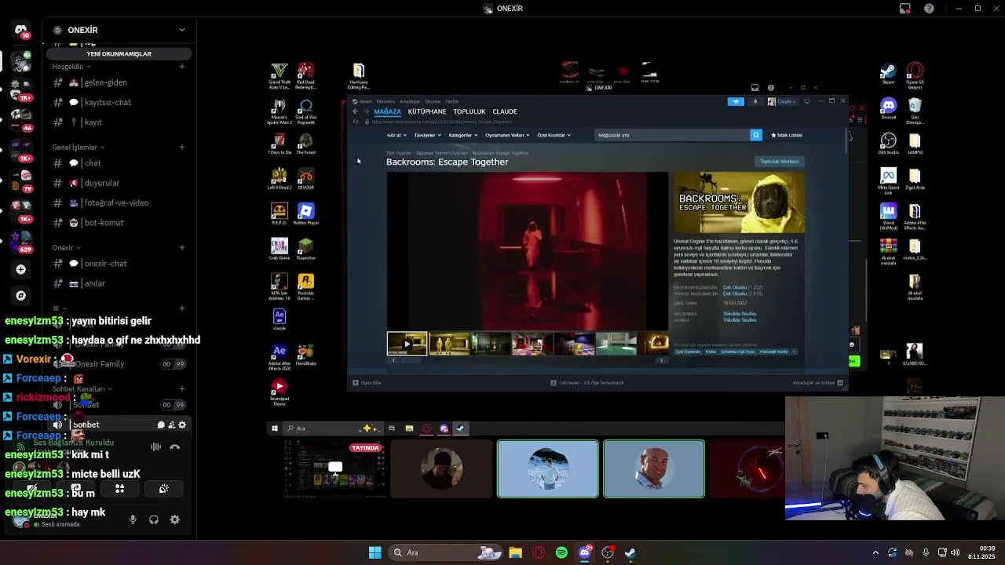Open Steam's Görünüm menu

point(386,101)
